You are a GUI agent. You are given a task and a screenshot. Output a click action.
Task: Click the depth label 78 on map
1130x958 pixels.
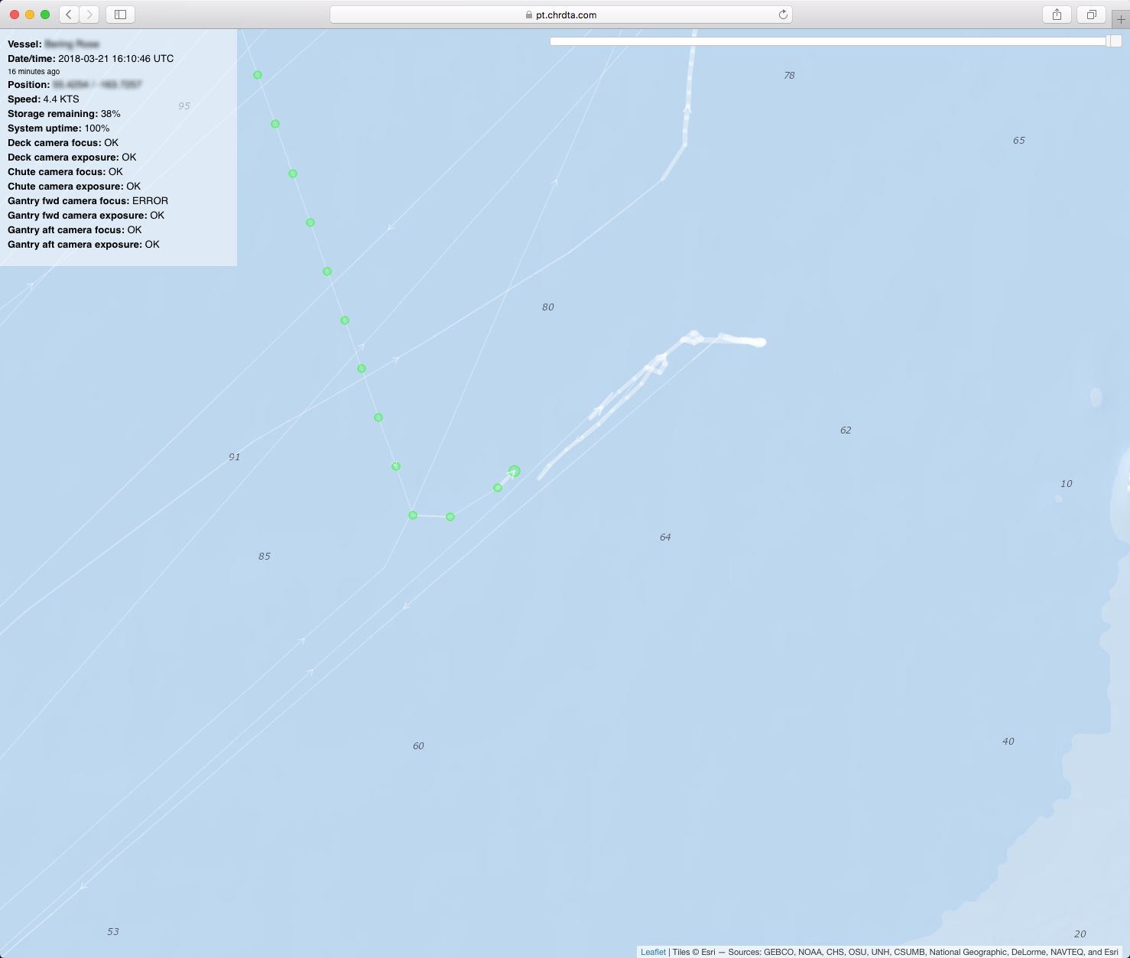tap(789, 75)
